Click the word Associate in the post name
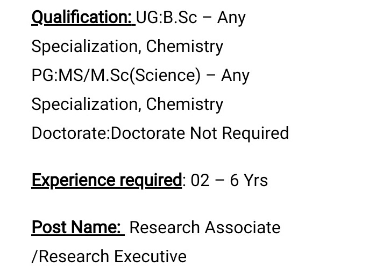Viewport: 383px width, 267px height. (x=243, y=227)
